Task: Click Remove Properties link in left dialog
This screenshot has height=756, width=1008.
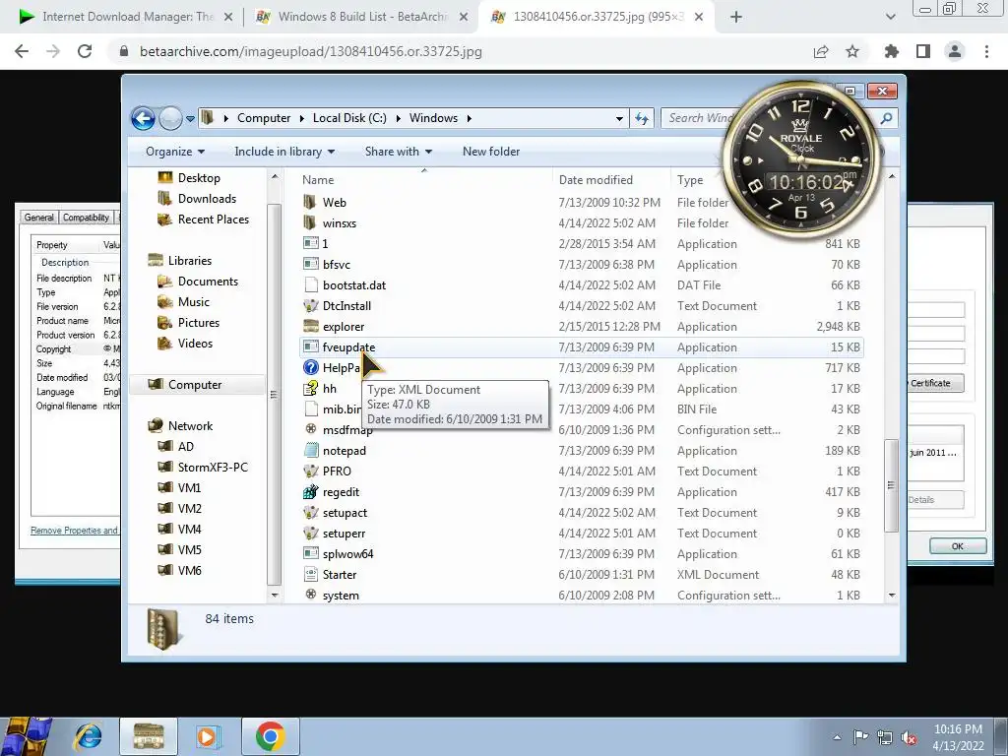Action: coord(75,531)
